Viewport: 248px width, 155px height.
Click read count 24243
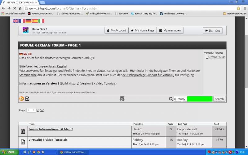[219, 129]
